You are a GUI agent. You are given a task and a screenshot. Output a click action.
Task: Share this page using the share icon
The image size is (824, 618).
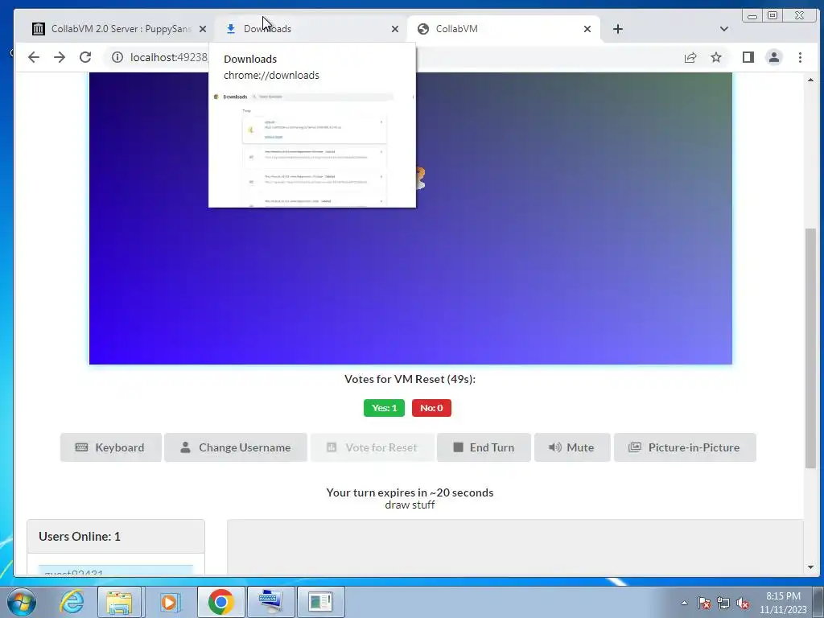(x=690, y=57)
